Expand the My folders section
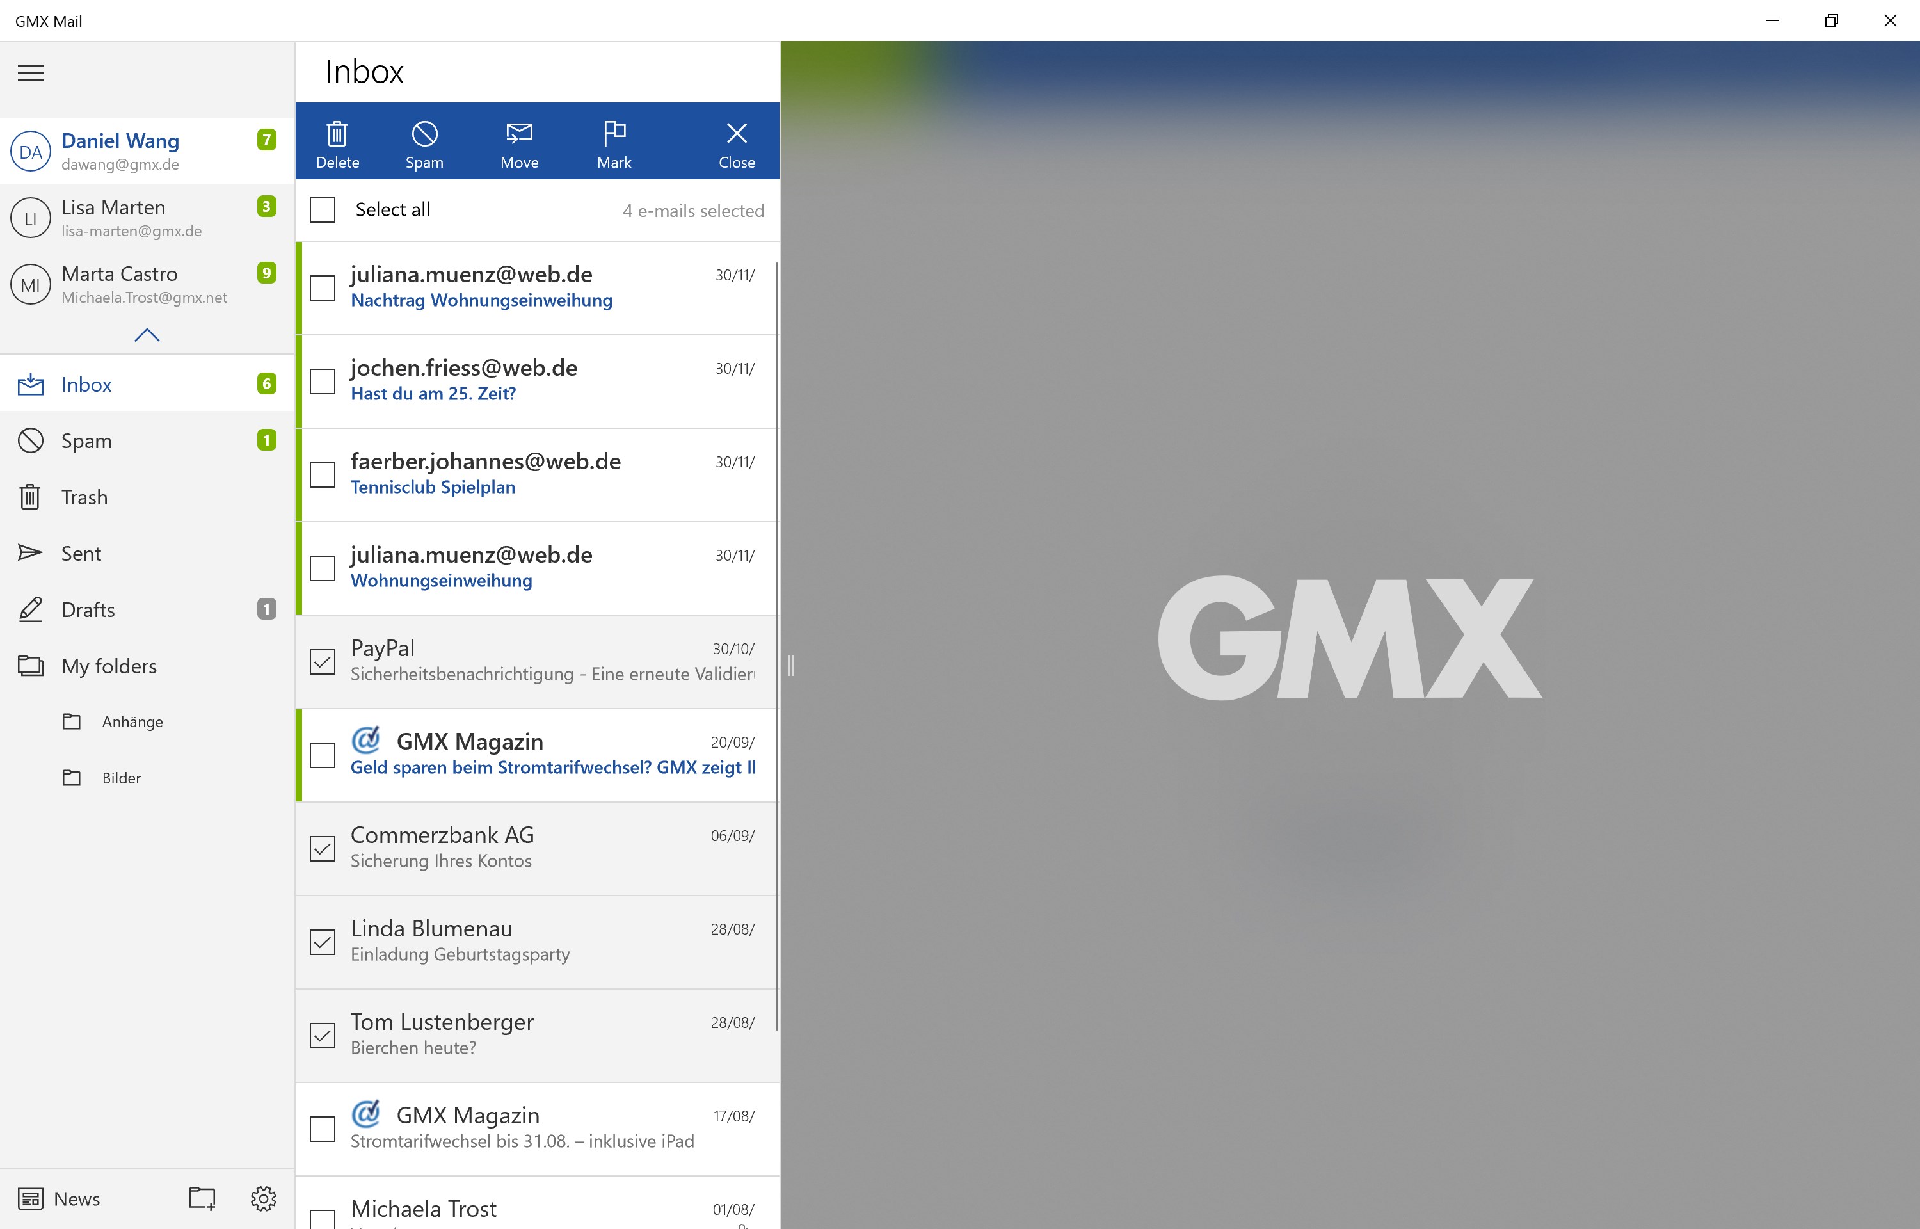This screenshot has height=1229, width=1920. (x=109, y=665)
